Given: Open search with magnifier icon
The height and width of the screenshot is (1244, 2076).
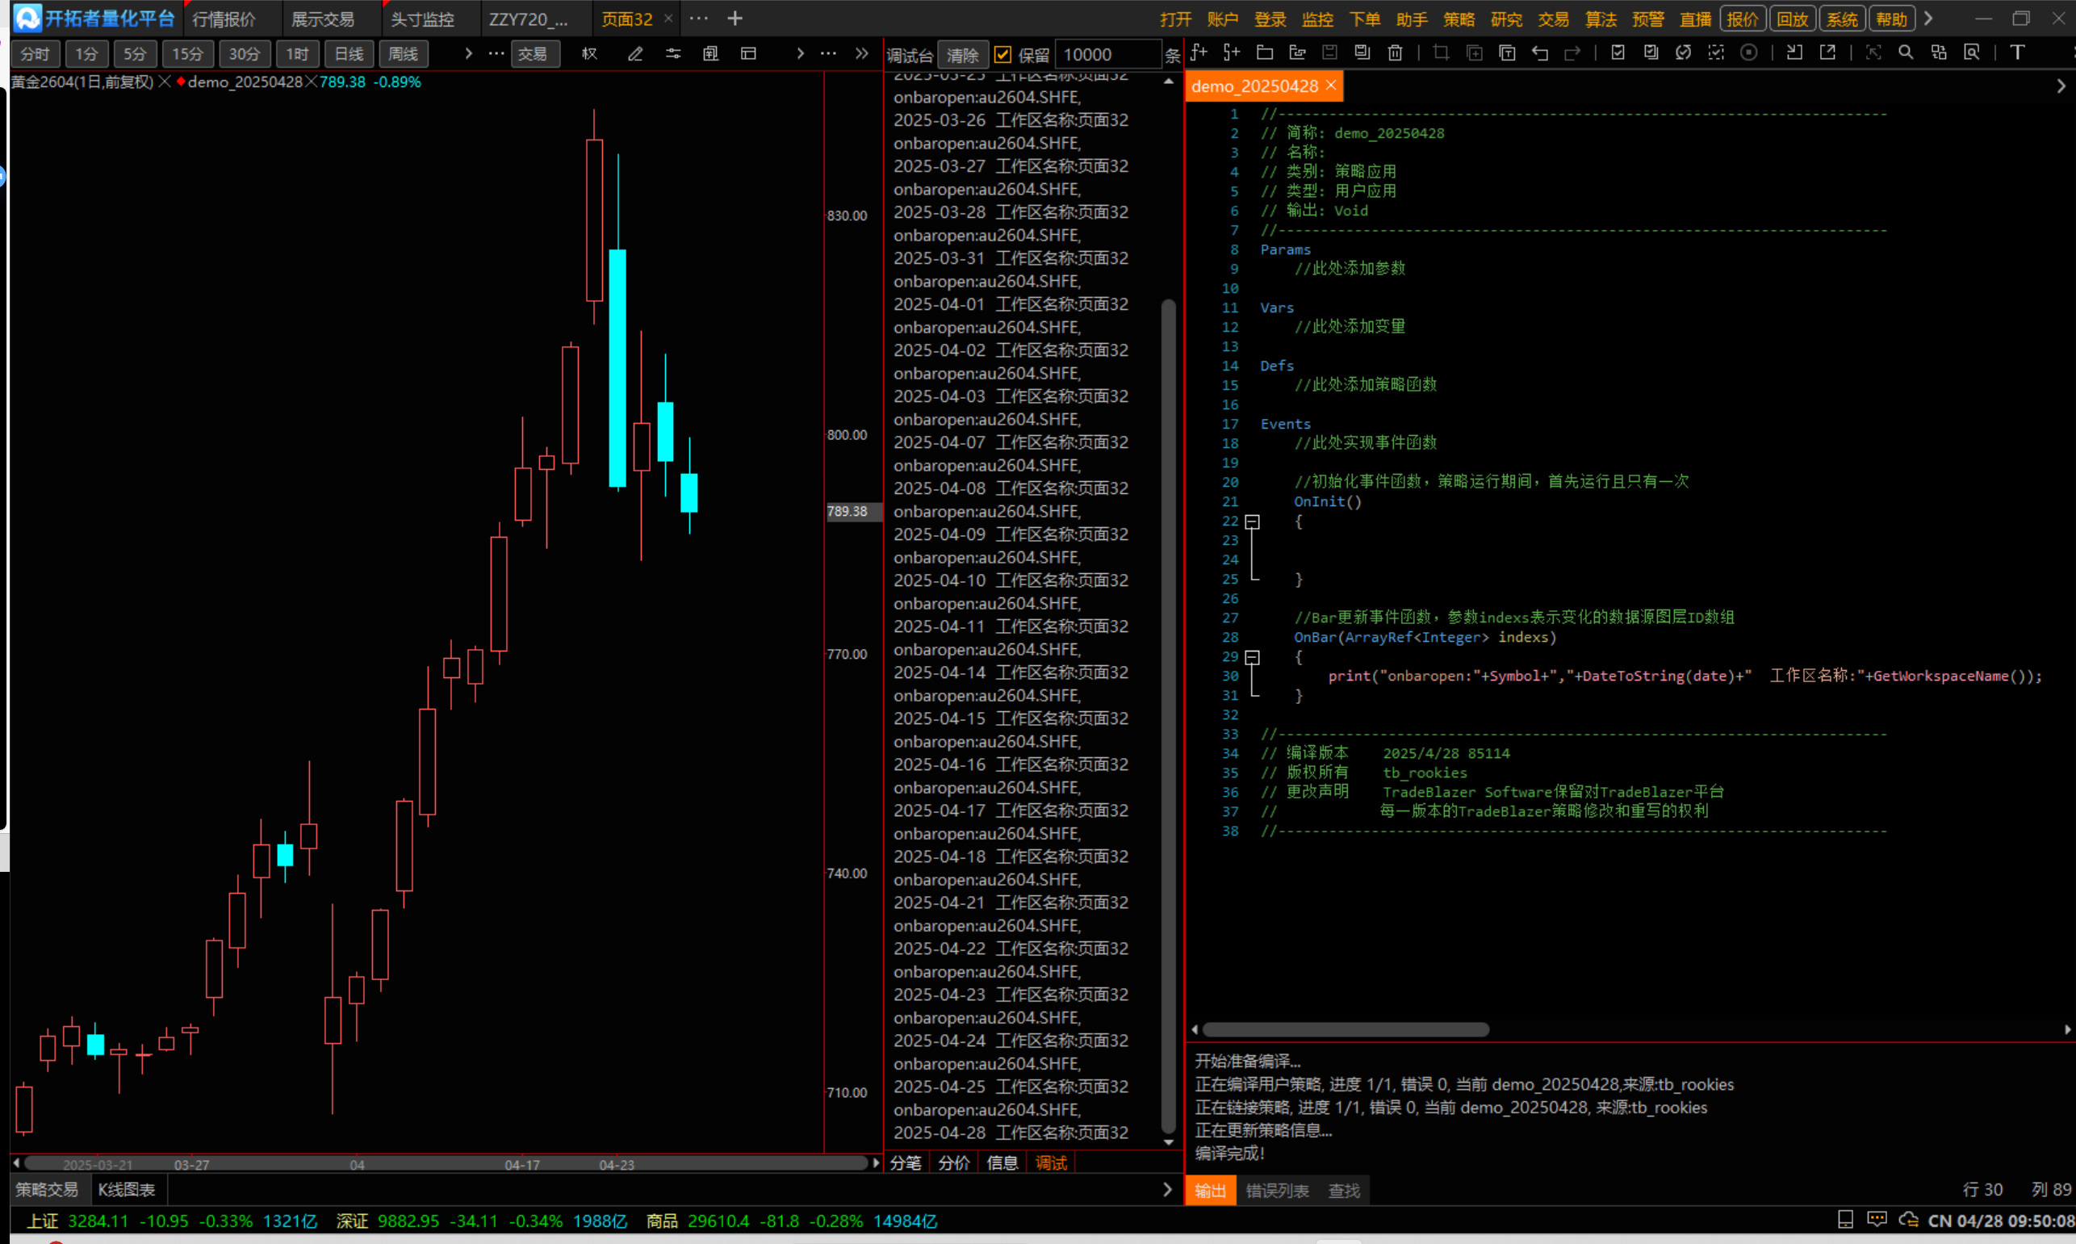Looking at the screenshot, I should pyautogui.click(x=1906, y=52).
